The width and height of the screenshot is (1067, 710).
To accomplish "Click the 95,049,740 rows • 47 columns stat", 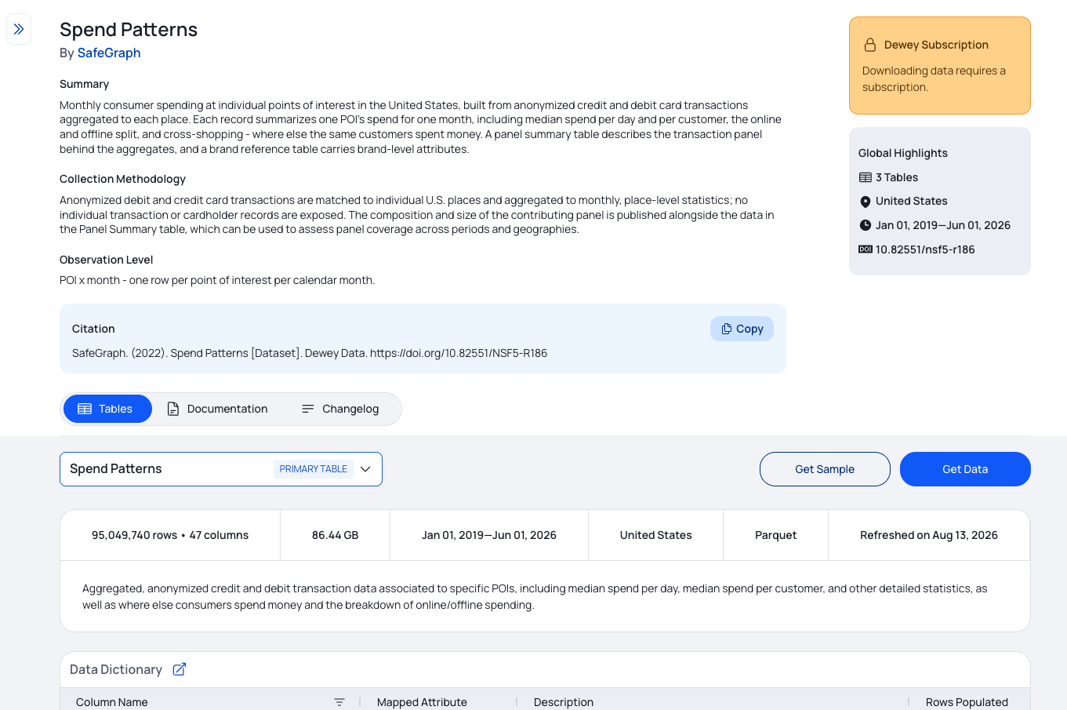I will pos(170,535).
